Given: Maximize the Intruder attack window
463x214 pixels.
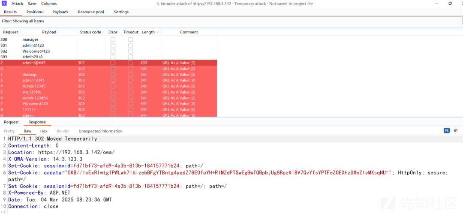Looking at the screenshot, I should [450, 3].
